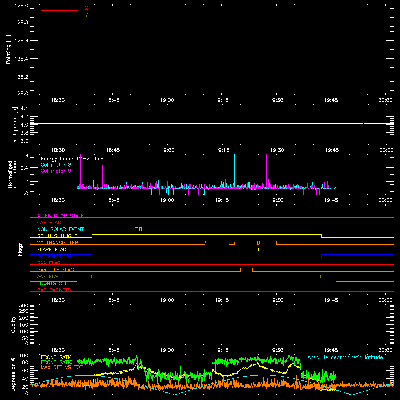Click the blue ECLIPSE_FLAG label
Screen dimensions: 400x400
coord(54,256)
